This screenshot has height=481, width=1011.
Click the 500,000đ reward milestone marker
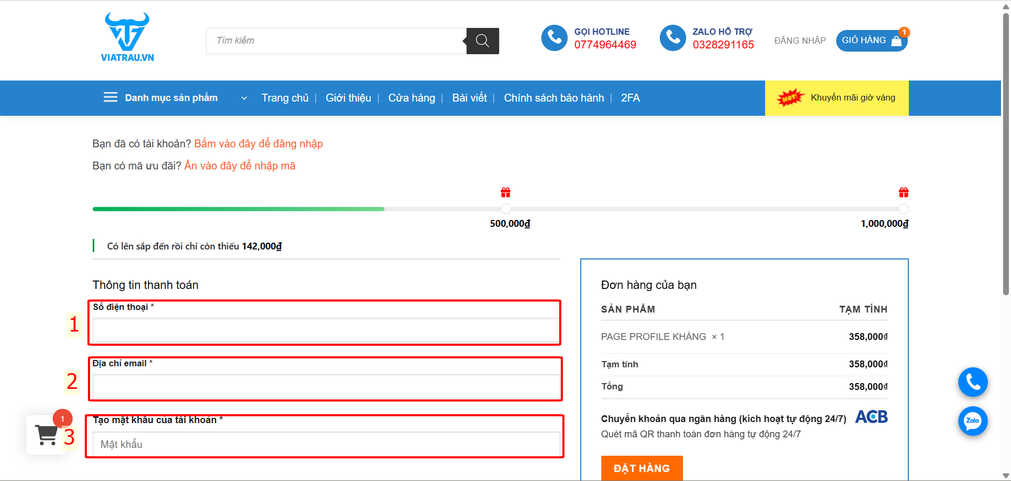click(x=506, y=208)
